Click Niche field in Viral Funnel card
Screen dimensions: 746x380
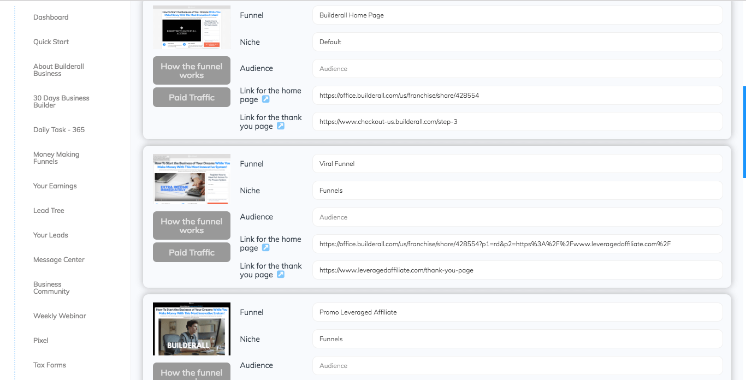pyautogui.click(x=518, y=191)
